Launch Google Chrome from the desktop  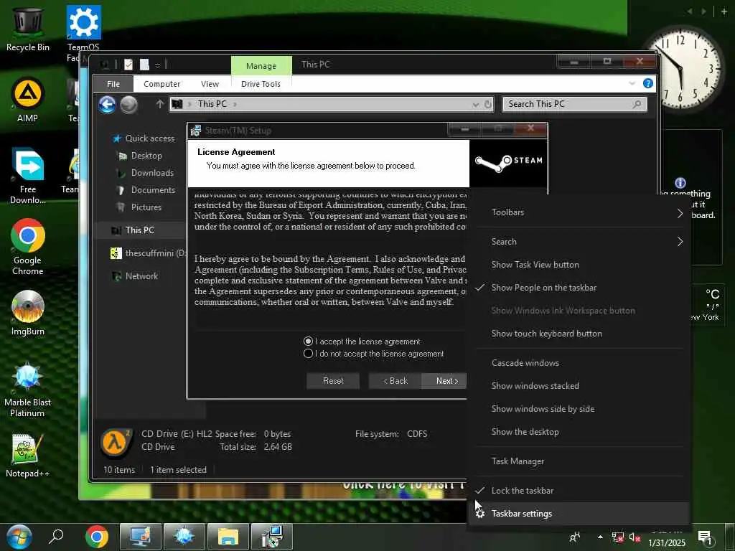pyautogui.click(x=28, y=247)
